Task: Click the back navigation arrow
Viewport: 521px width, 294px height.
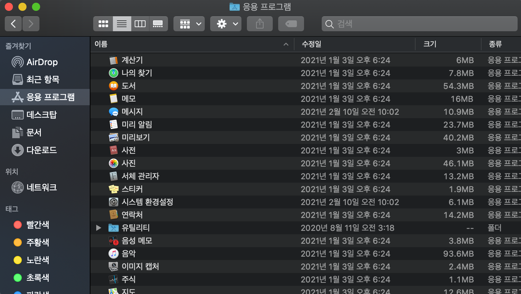Action: click(x=13, y=24)
